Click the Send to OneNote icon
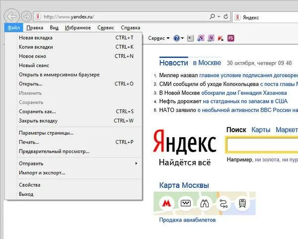Screen dimensions: 298x239 pos(201,38)
